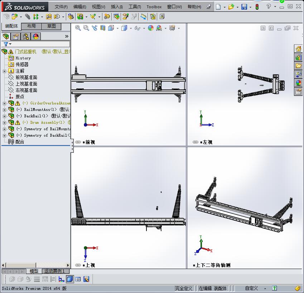Toggle the 3D Views cube button
The width and height of the screenshot is (304, 293).
pyautogui.click(x=70, y=279)
